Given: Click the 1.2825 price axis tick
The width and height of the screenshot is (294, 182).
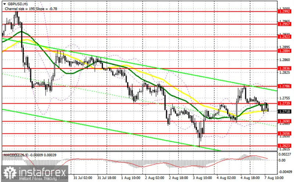Looking at the screenshot, I should 284,73.
